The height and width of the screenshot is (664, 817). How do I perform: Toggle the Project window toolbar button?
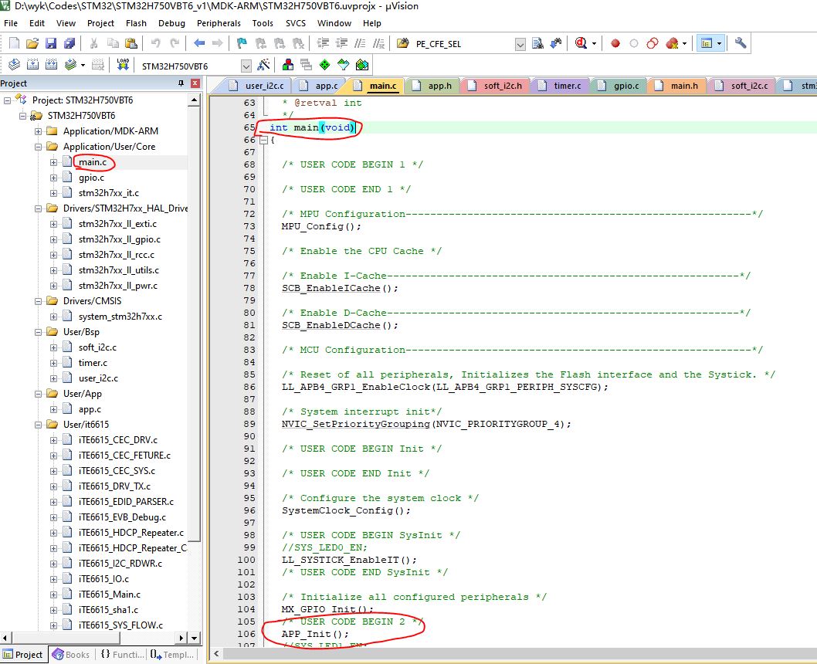707,44
